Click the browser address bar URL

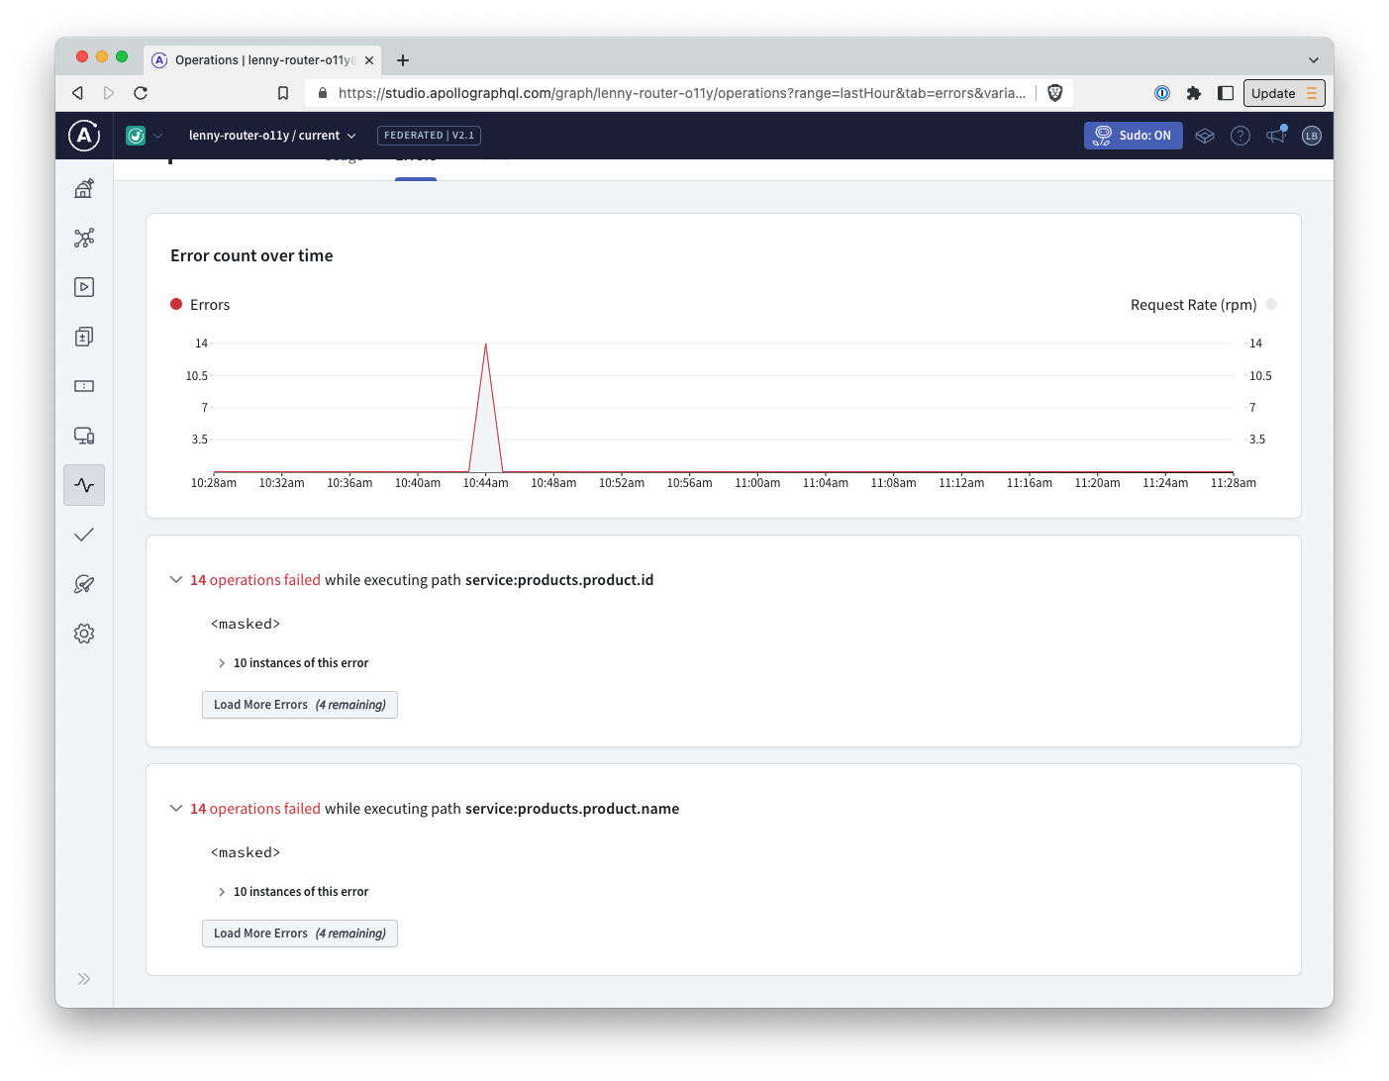pos(682,93)
